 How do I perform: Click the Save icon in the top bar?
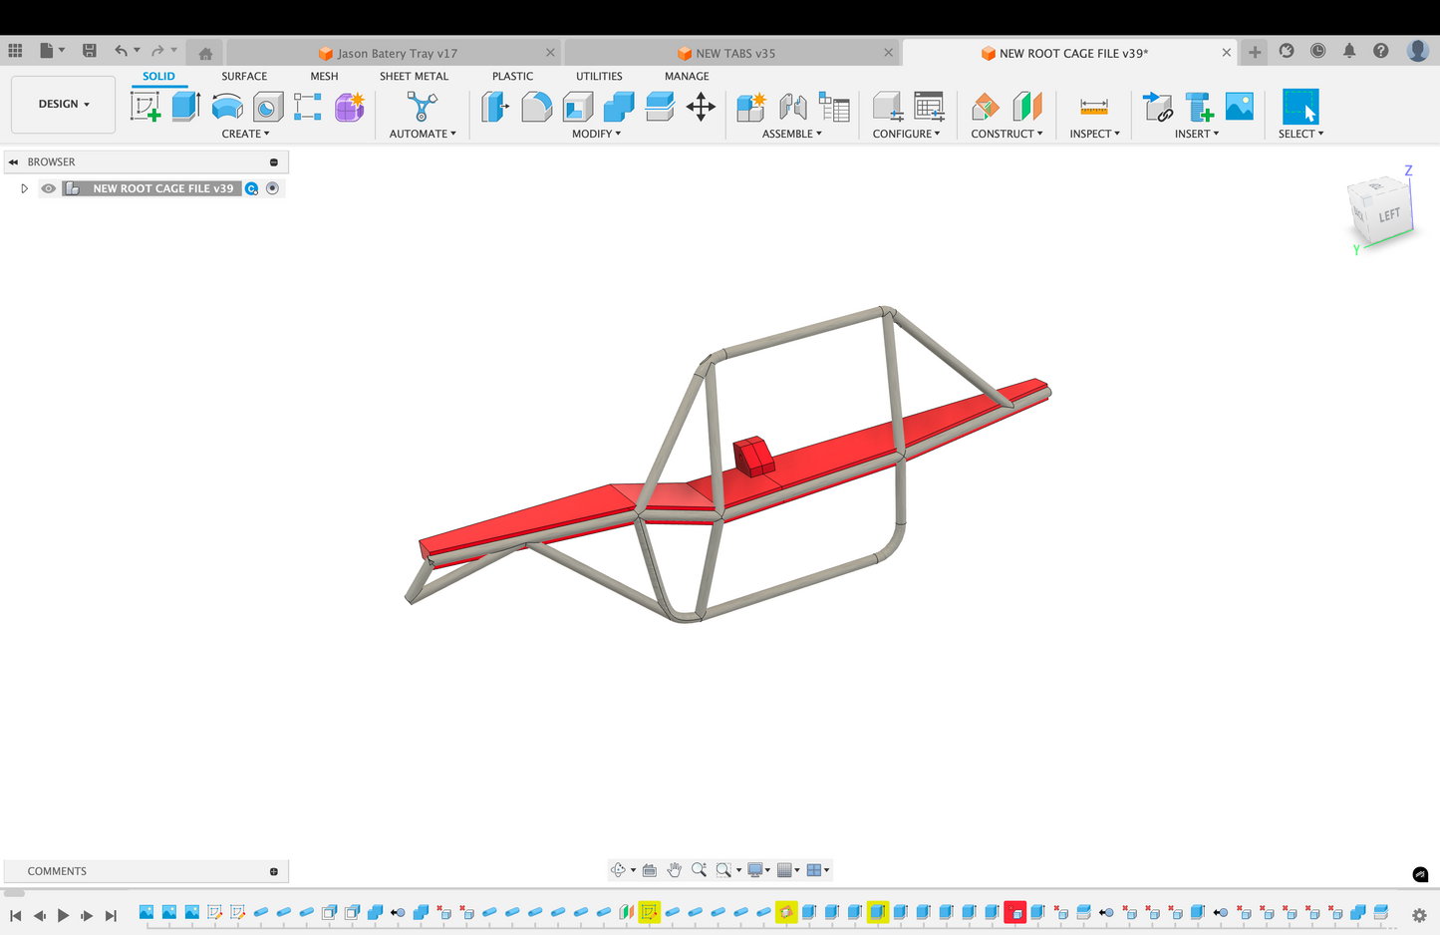tap(89, 51)
